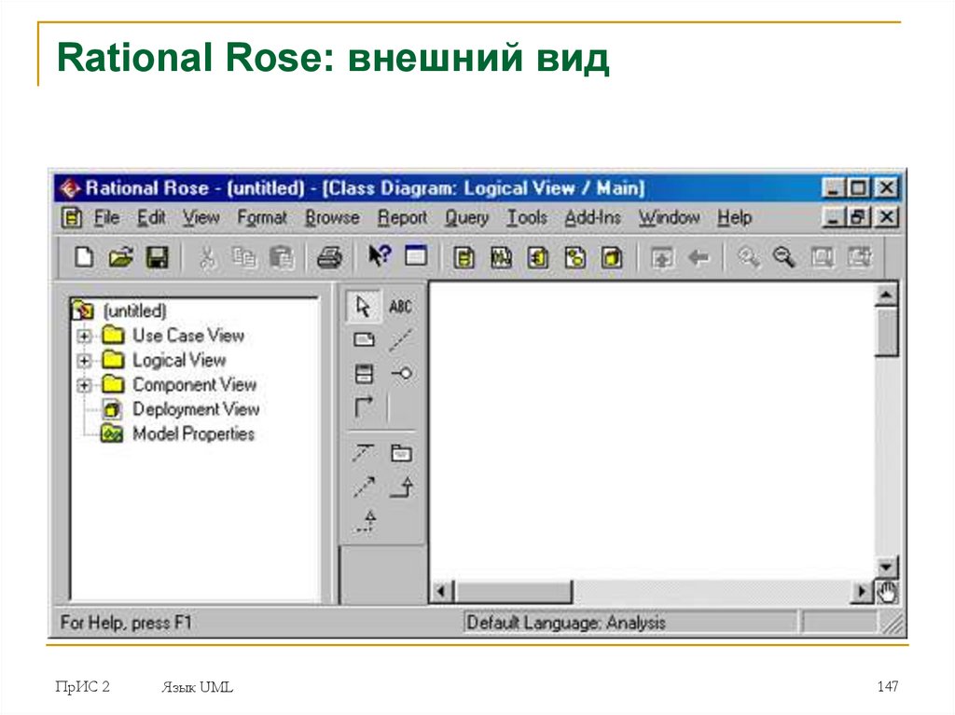
Task: Click the Browse Deployment Diagram toolbar icon
Action: tap(612, 257)
